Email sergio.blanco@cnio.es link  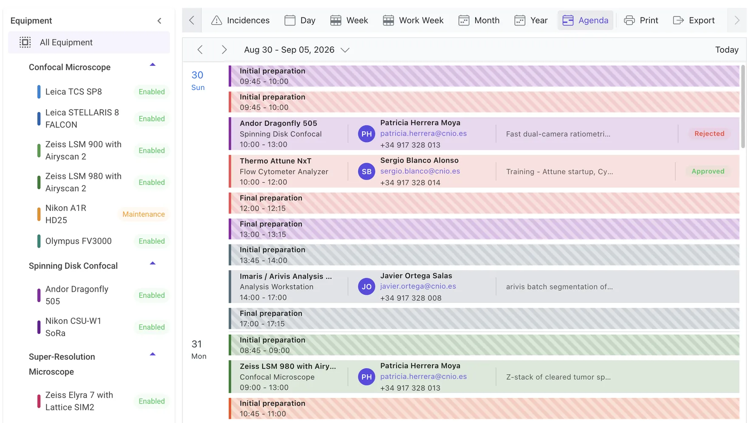pos(420,171)
